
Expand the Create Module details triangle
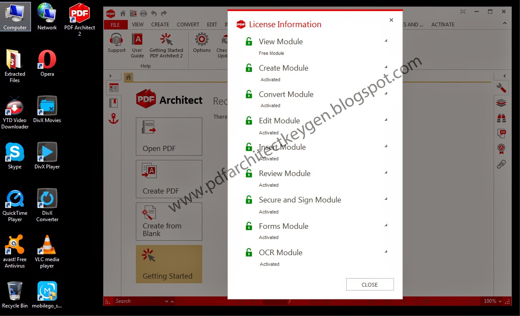tap(386, 67)
